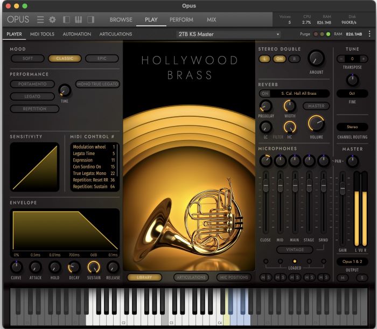
Task: Open settings via the gear icon
Action: (52, 19)
